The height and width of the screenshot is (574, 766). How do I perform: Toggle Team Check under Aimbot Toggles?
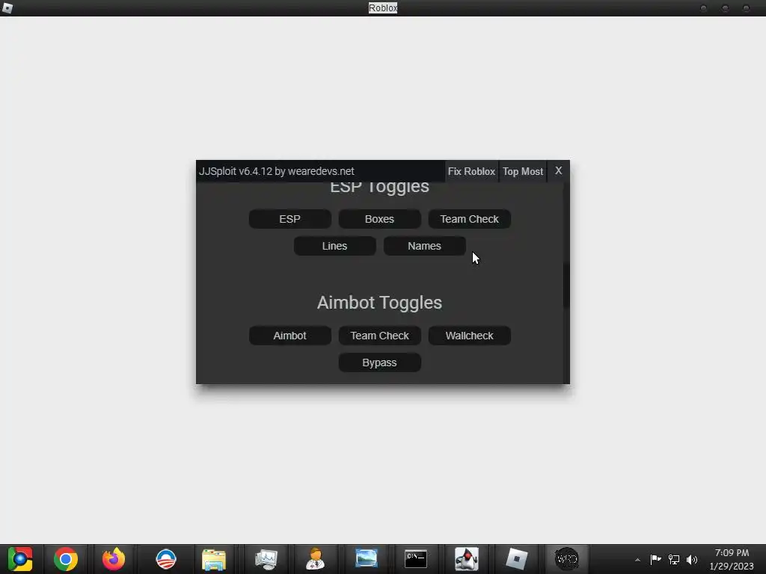point(379,336)
